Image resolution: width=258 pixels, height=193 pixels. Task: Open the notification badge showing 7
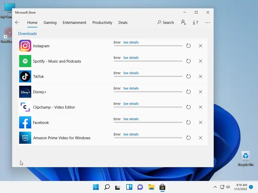tap(251, 187)
